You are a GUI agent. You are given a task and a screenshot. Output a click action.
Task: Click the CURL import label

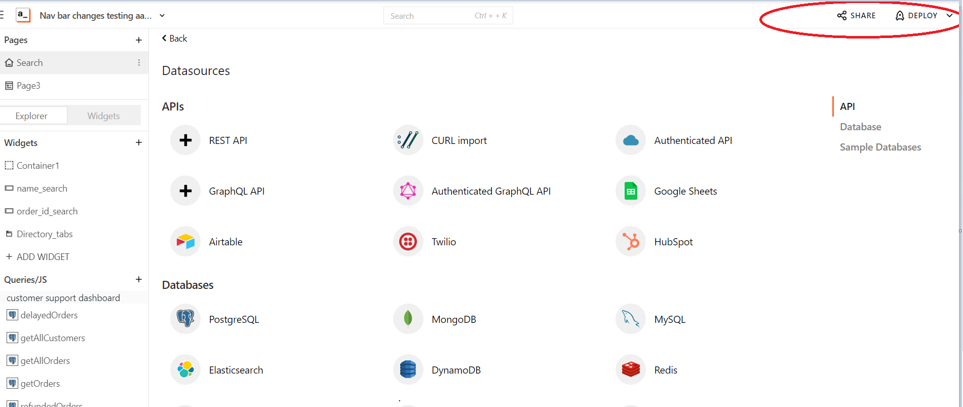[x=459, y=140]
